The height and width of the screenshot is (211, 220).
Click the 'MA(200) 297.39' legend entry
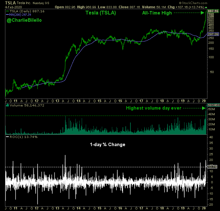(x=19, y=14)
